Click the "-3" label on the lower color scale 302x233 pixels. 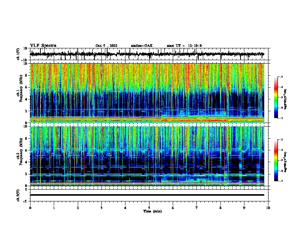coord(281,140)
